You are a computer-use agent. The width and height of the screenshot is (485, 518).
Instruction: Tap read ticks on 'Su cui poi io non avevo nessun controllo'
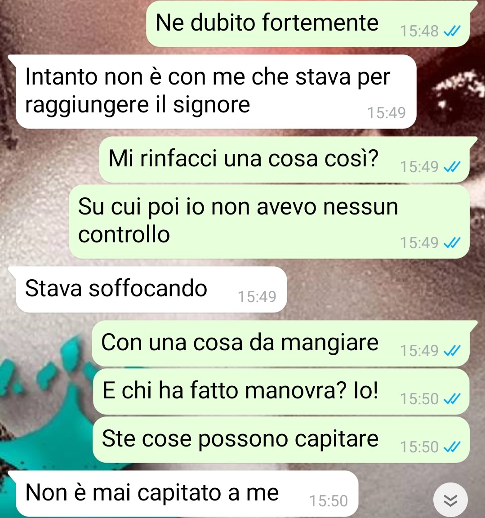tap(452, 243)
